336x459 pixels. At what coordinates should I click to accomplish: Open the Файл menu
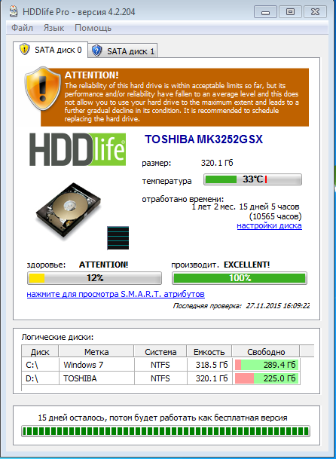[23, 28]
